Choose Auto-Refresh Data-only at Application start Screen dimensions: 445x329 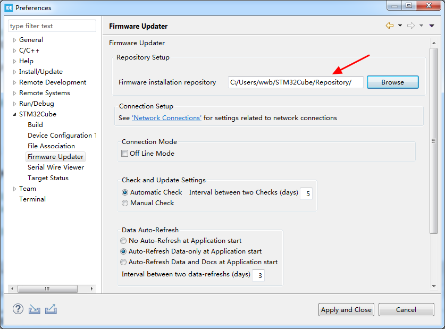coord(123,251)
